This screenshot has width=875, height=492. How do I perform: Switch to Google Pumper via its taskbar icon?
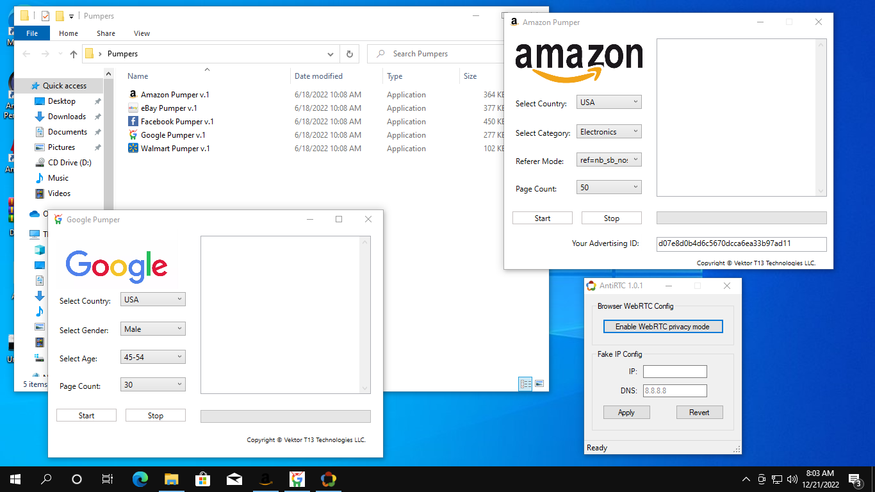pos(297,479)
